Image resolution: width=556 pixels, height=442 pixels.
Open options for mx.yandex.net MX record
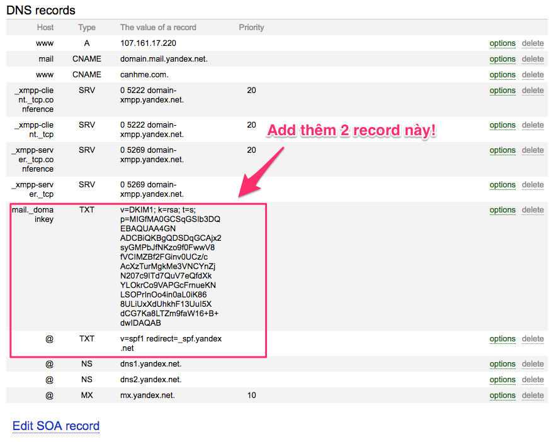502,395
